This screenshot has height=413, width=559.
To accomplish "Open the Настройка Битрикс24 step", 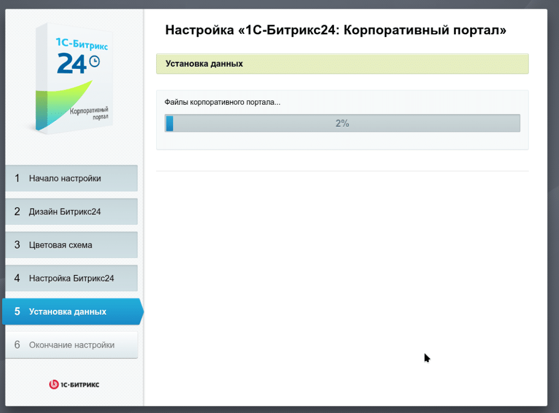I will pyautogui.click(x=71, y=278).
